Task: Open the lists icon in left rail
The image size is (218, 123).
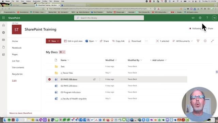Action: (4, 54)
